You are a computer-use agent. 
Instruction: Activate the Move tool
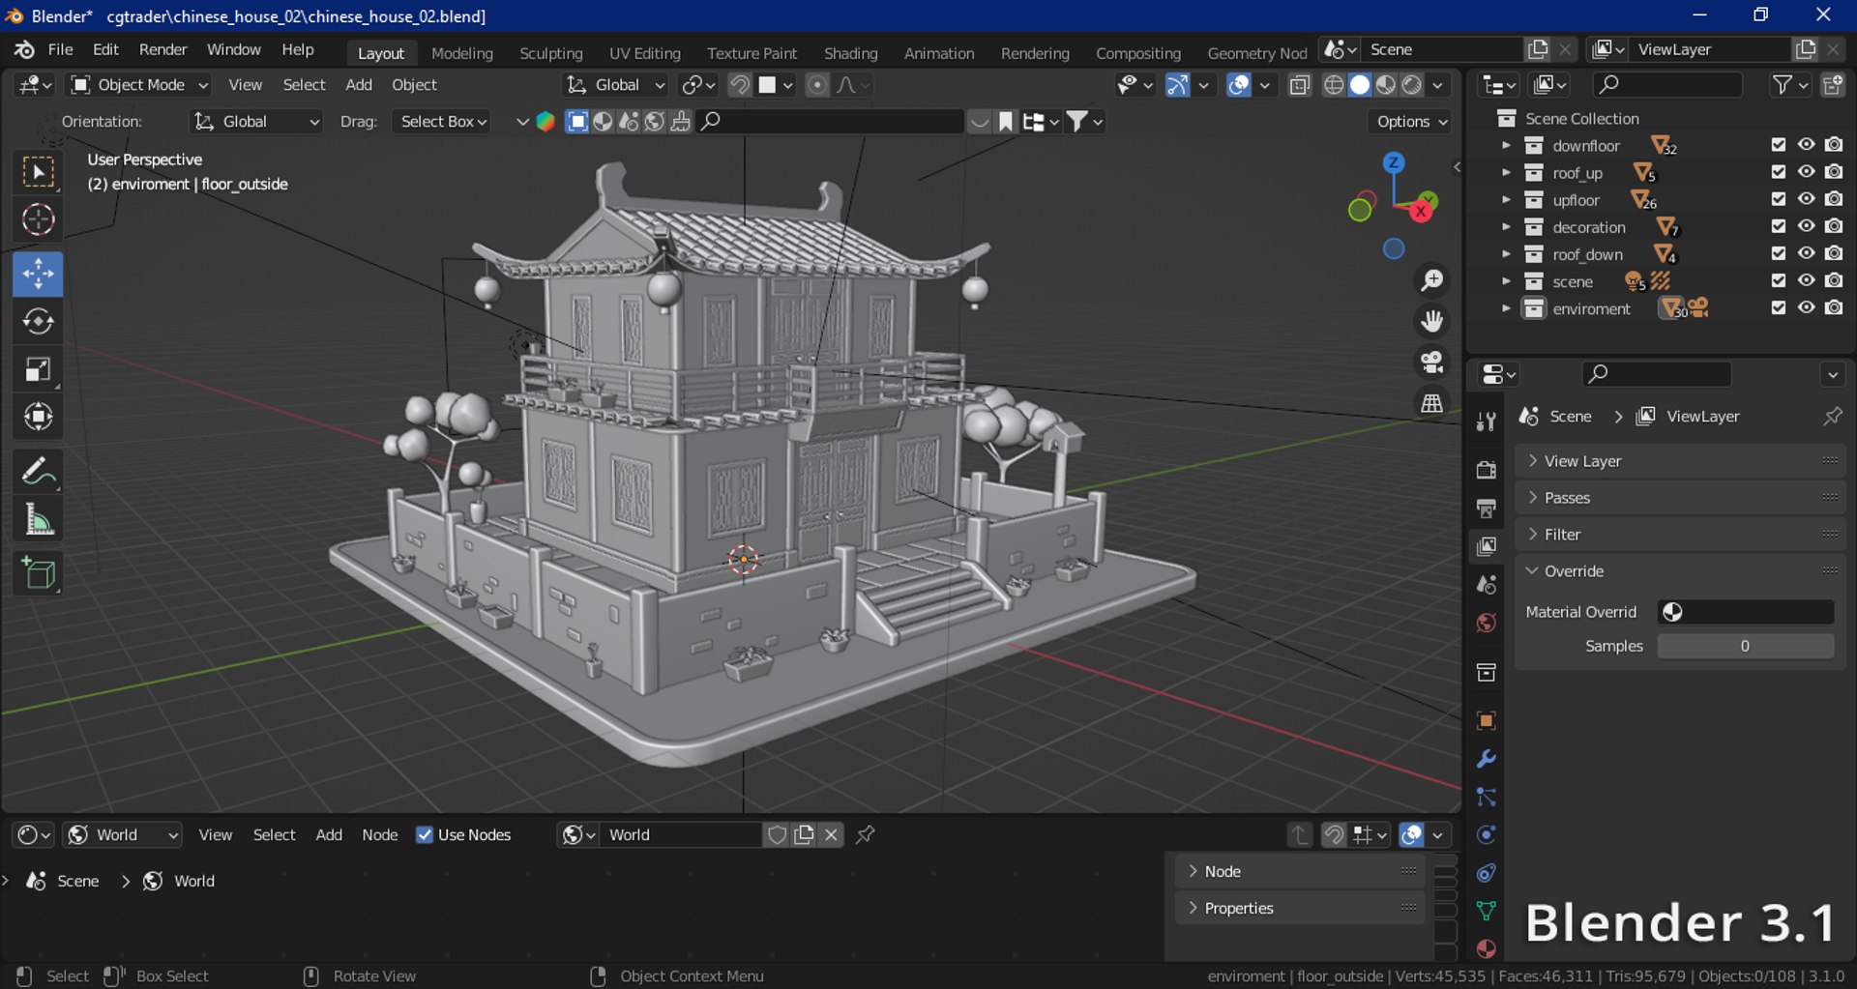[39, 274]
